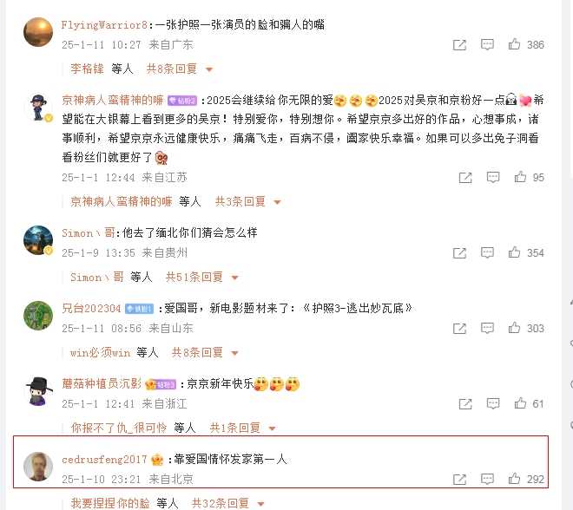
Task: Open cedrusfeng2017's avatar thumbnail
Action: coord(38,467)
